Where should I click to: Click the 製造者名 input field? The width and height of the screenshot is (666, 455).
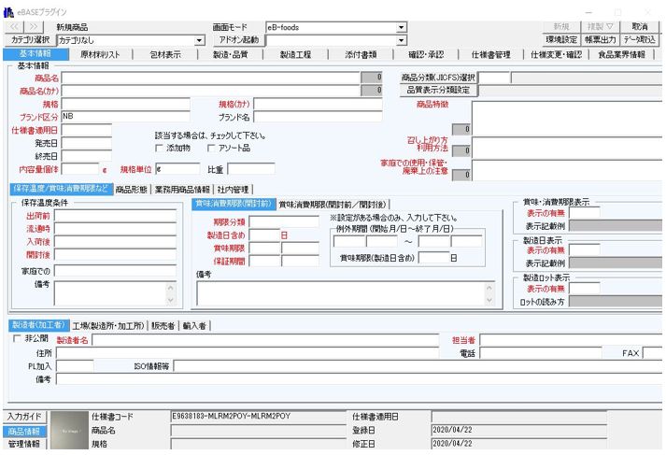[265, 340]
